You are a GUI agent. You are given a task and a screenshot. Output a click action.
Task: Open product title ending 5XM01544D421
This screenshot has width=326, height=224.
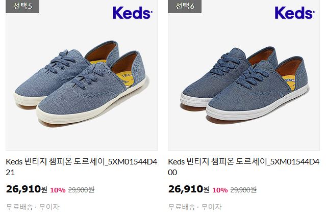click(82, 167)
